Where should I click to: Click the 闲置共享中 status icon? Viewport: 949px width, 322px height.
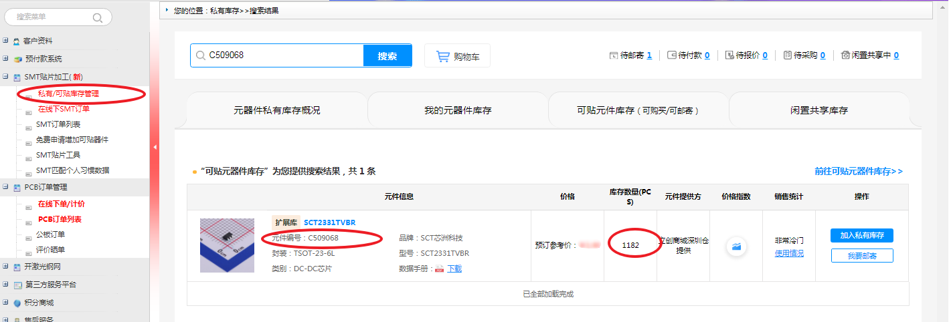pos(845,55)
